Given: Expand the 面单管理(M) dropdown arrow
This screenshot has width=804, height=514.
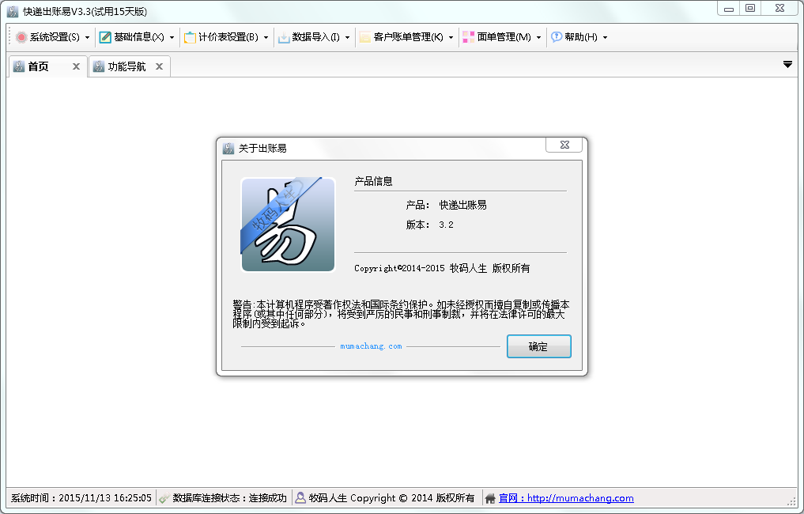Looking at the screenshot, I should tap(538, 37).
